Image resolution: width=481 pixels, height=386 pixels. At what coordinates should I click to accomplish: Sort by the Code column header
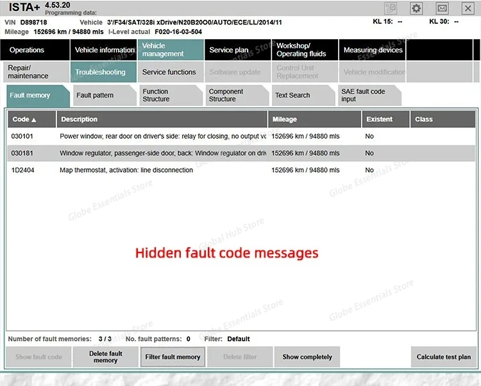coord(32,119)
